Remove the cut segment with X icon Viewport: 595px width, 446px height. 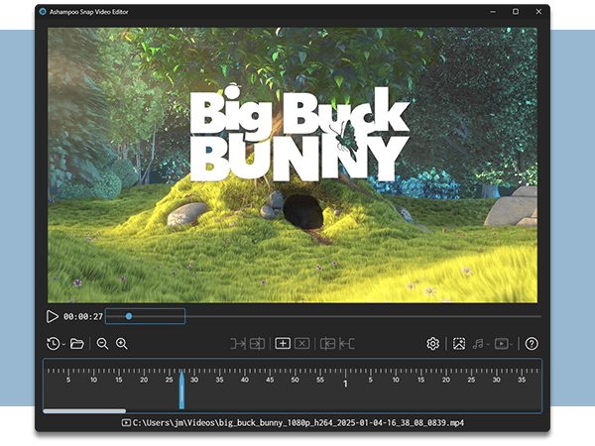(x=301, y=344)
